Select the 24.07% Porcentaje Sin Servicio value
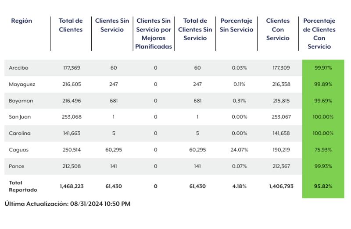Screen dimensions: 351x229 [x=239, y=150]
